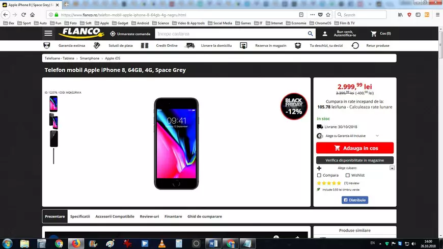Open the Ghid de cumparare tab
The image size is (443, 249).
[x=205, y=216]
